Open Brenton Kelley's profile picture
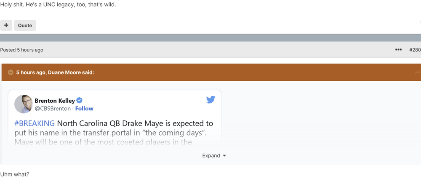This screenshot has height=181, width=421. point(24,104)
